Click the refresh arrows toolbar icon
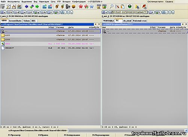 pos(32,6)
